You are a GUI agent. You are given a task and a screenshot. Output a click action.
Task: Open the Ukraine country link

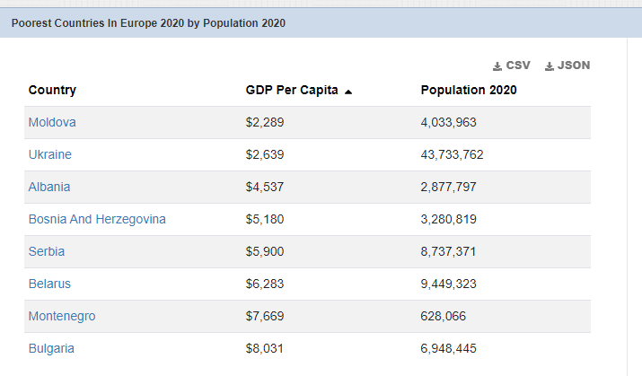click(50, 154)
